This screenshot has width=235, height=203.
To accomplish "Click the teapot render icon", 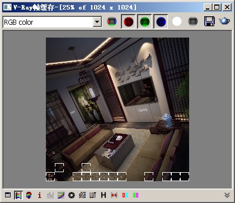I will coord(224,21).
